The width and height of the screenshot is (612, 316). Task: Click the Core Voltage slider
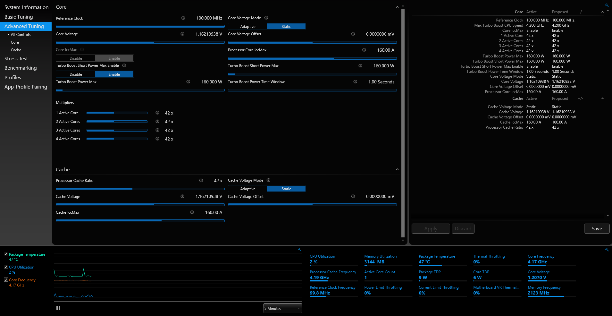[140, 42]
